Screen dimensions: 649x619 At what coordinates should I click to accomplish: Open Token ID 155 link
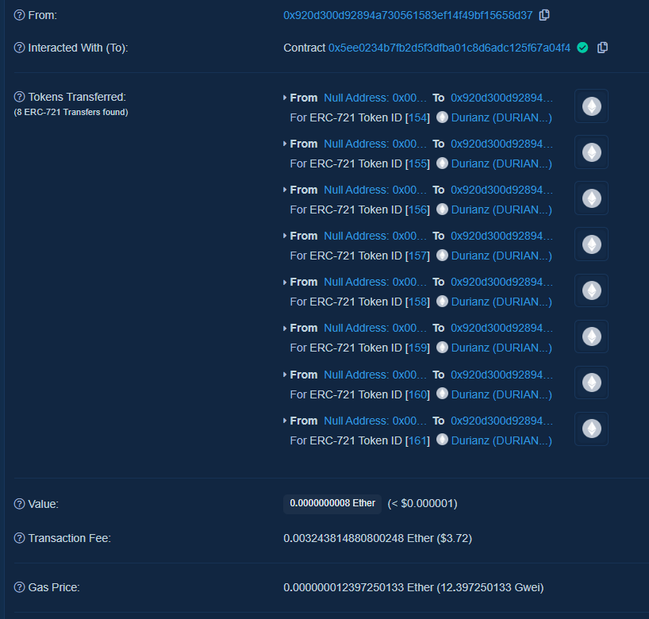click(x=417, y=163)
